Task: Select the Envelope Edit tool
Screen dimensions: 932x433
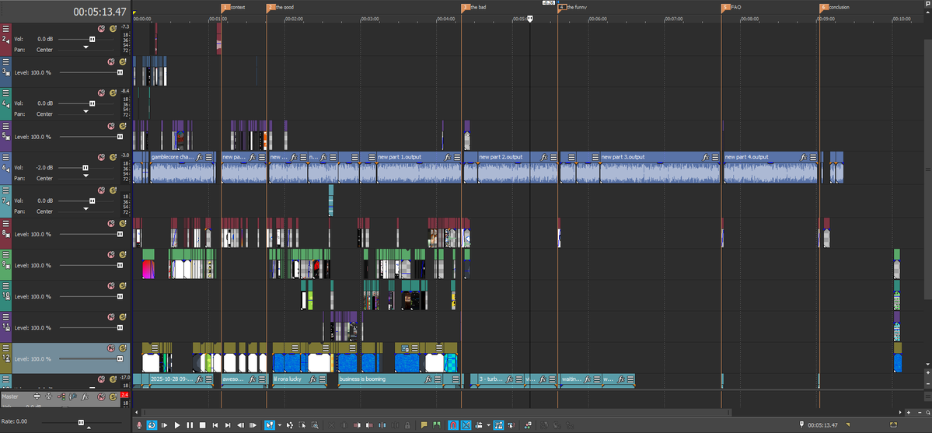Action: point(289,425)
